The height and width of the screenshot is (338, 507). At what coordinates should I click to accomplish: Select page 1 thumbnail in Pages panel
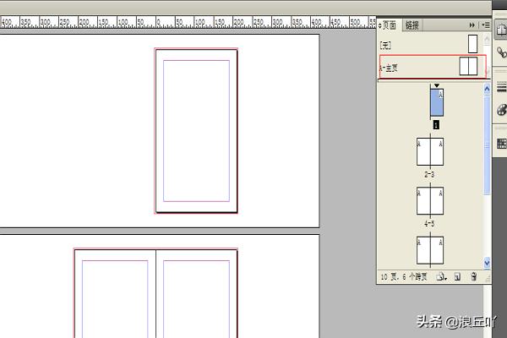point(436,103)
